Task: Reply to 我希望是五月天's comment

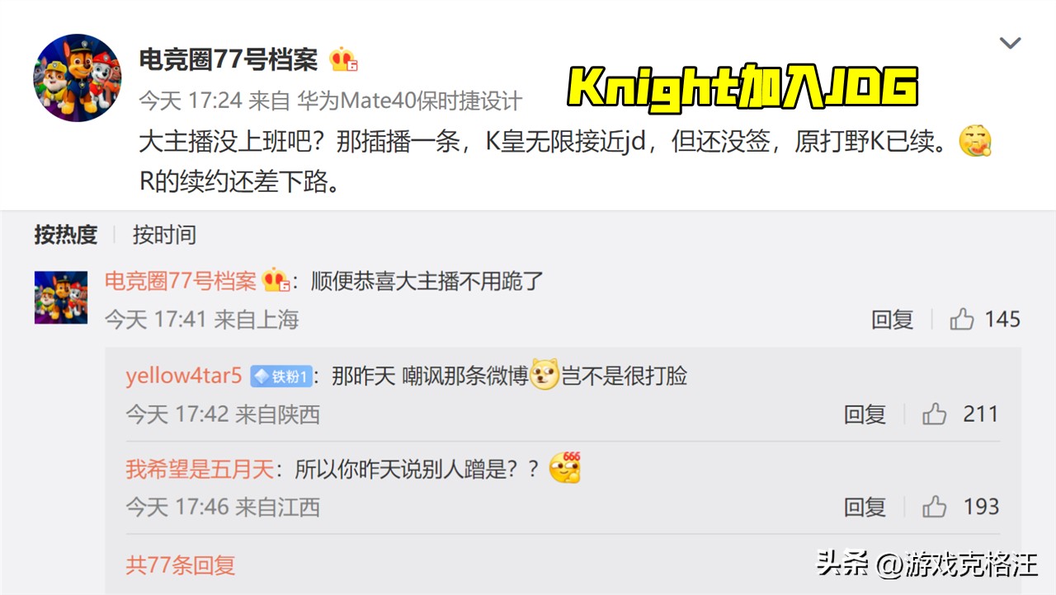Action: [865, 507]
